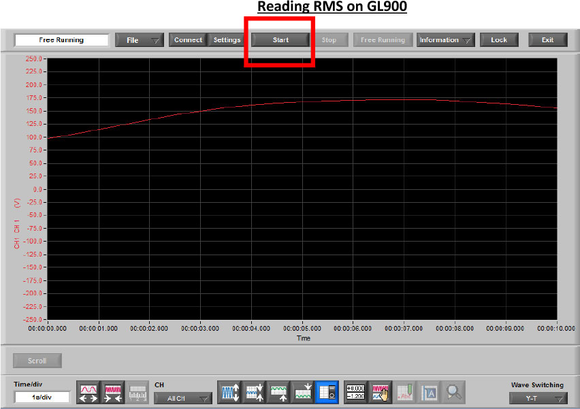Expand the time axis waveform icon
The height and width of the screenshot is (409, 580).
(88, 393)
